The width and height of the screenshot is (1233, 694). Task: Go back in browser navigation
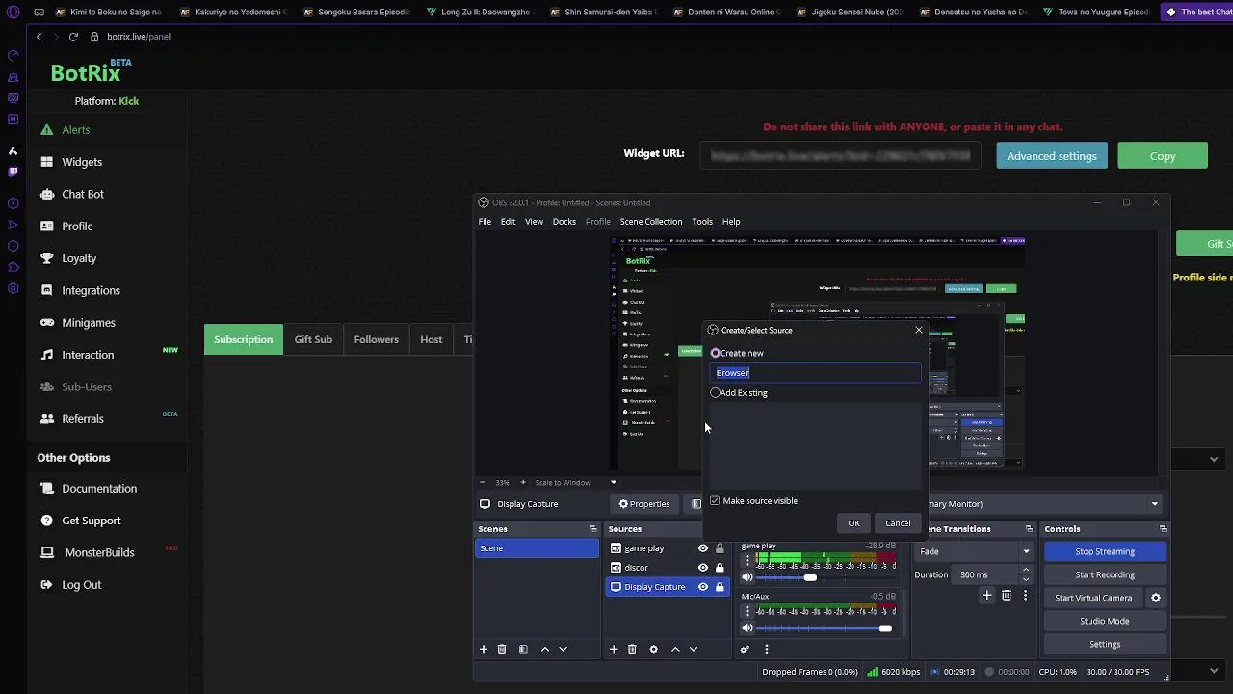[x=39, y=37]
